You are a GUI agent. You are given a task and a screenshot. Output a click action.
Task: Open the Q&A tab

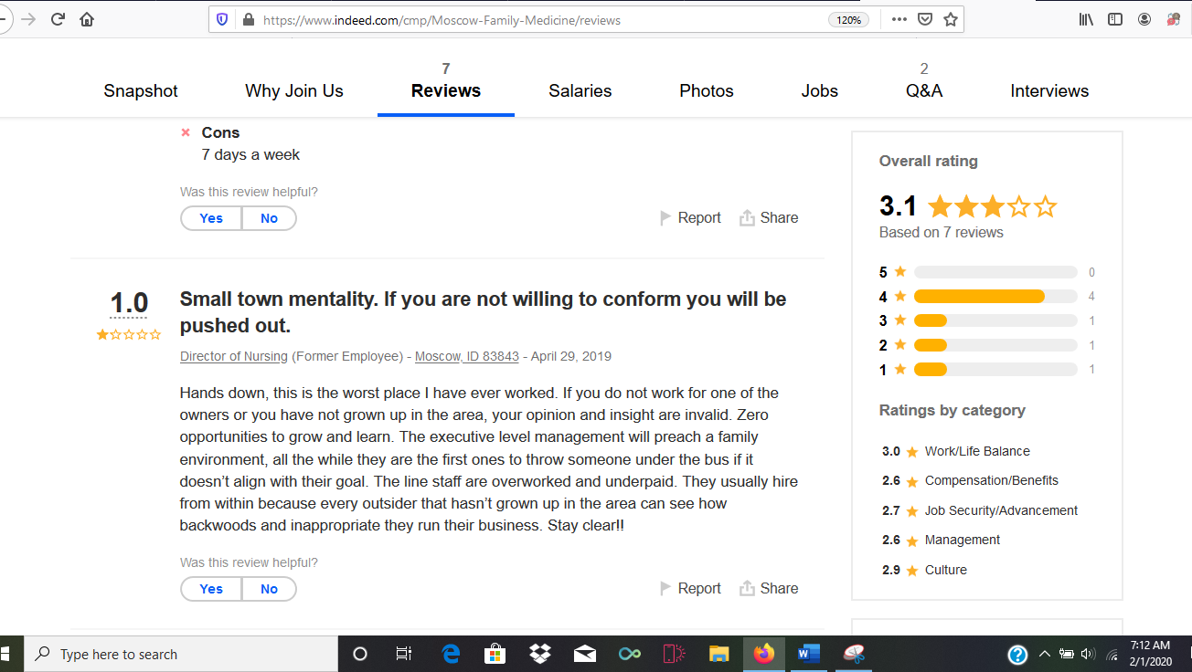tap(924, 90)
